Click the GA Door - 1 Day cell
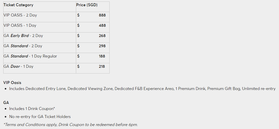This screenshot has width=279, height=129. click(18, 66)
